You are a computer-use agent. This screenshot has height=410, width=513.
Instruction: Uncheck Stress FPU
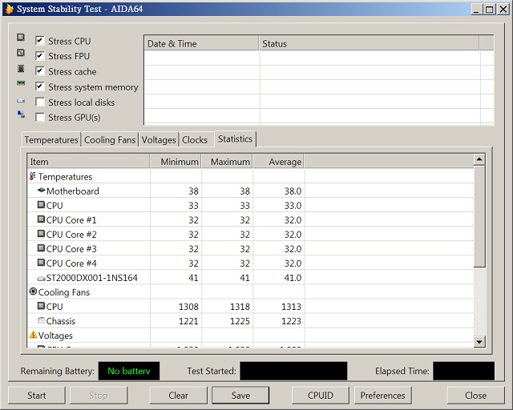click(40, 55)
